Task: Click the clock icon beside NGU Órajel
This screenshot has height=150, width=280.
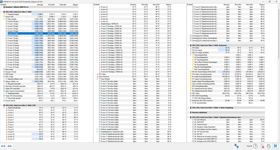Action: [4, 77]
